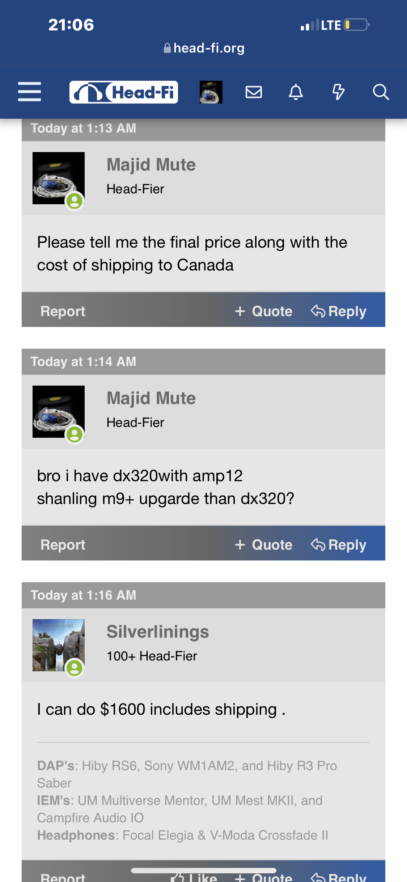Reply to the 1:13 AM message
The width and height of the screenshot is (407, 882).
339,311
